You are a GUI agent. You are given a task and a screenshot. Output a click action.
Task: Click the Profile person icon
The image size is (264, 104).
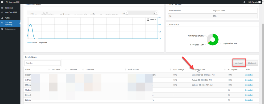coord(2,18)
